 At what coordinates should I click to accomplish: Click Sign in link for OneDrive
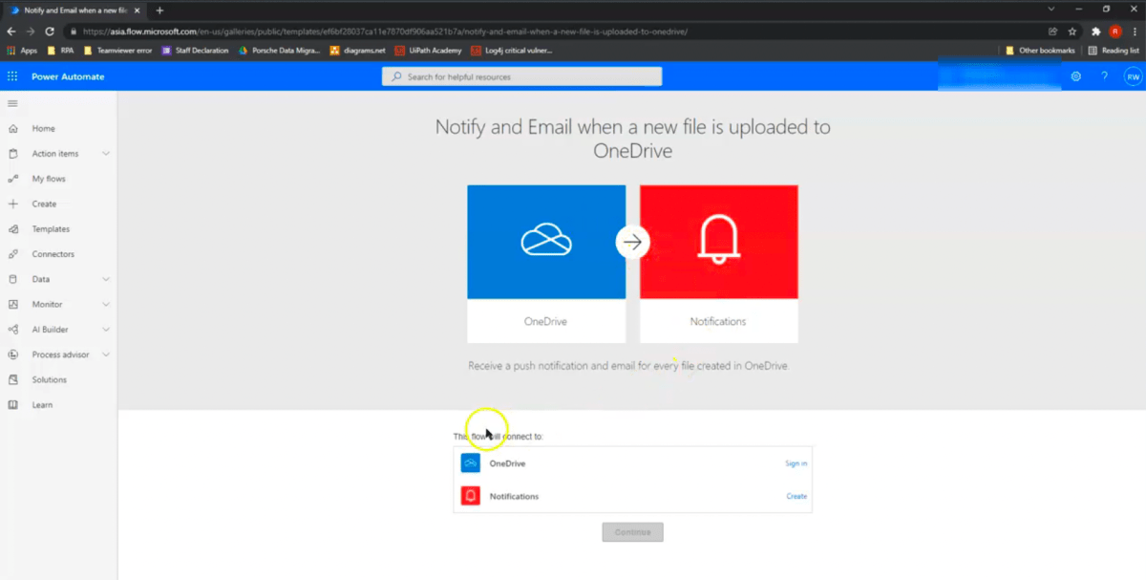click(796, 463)
